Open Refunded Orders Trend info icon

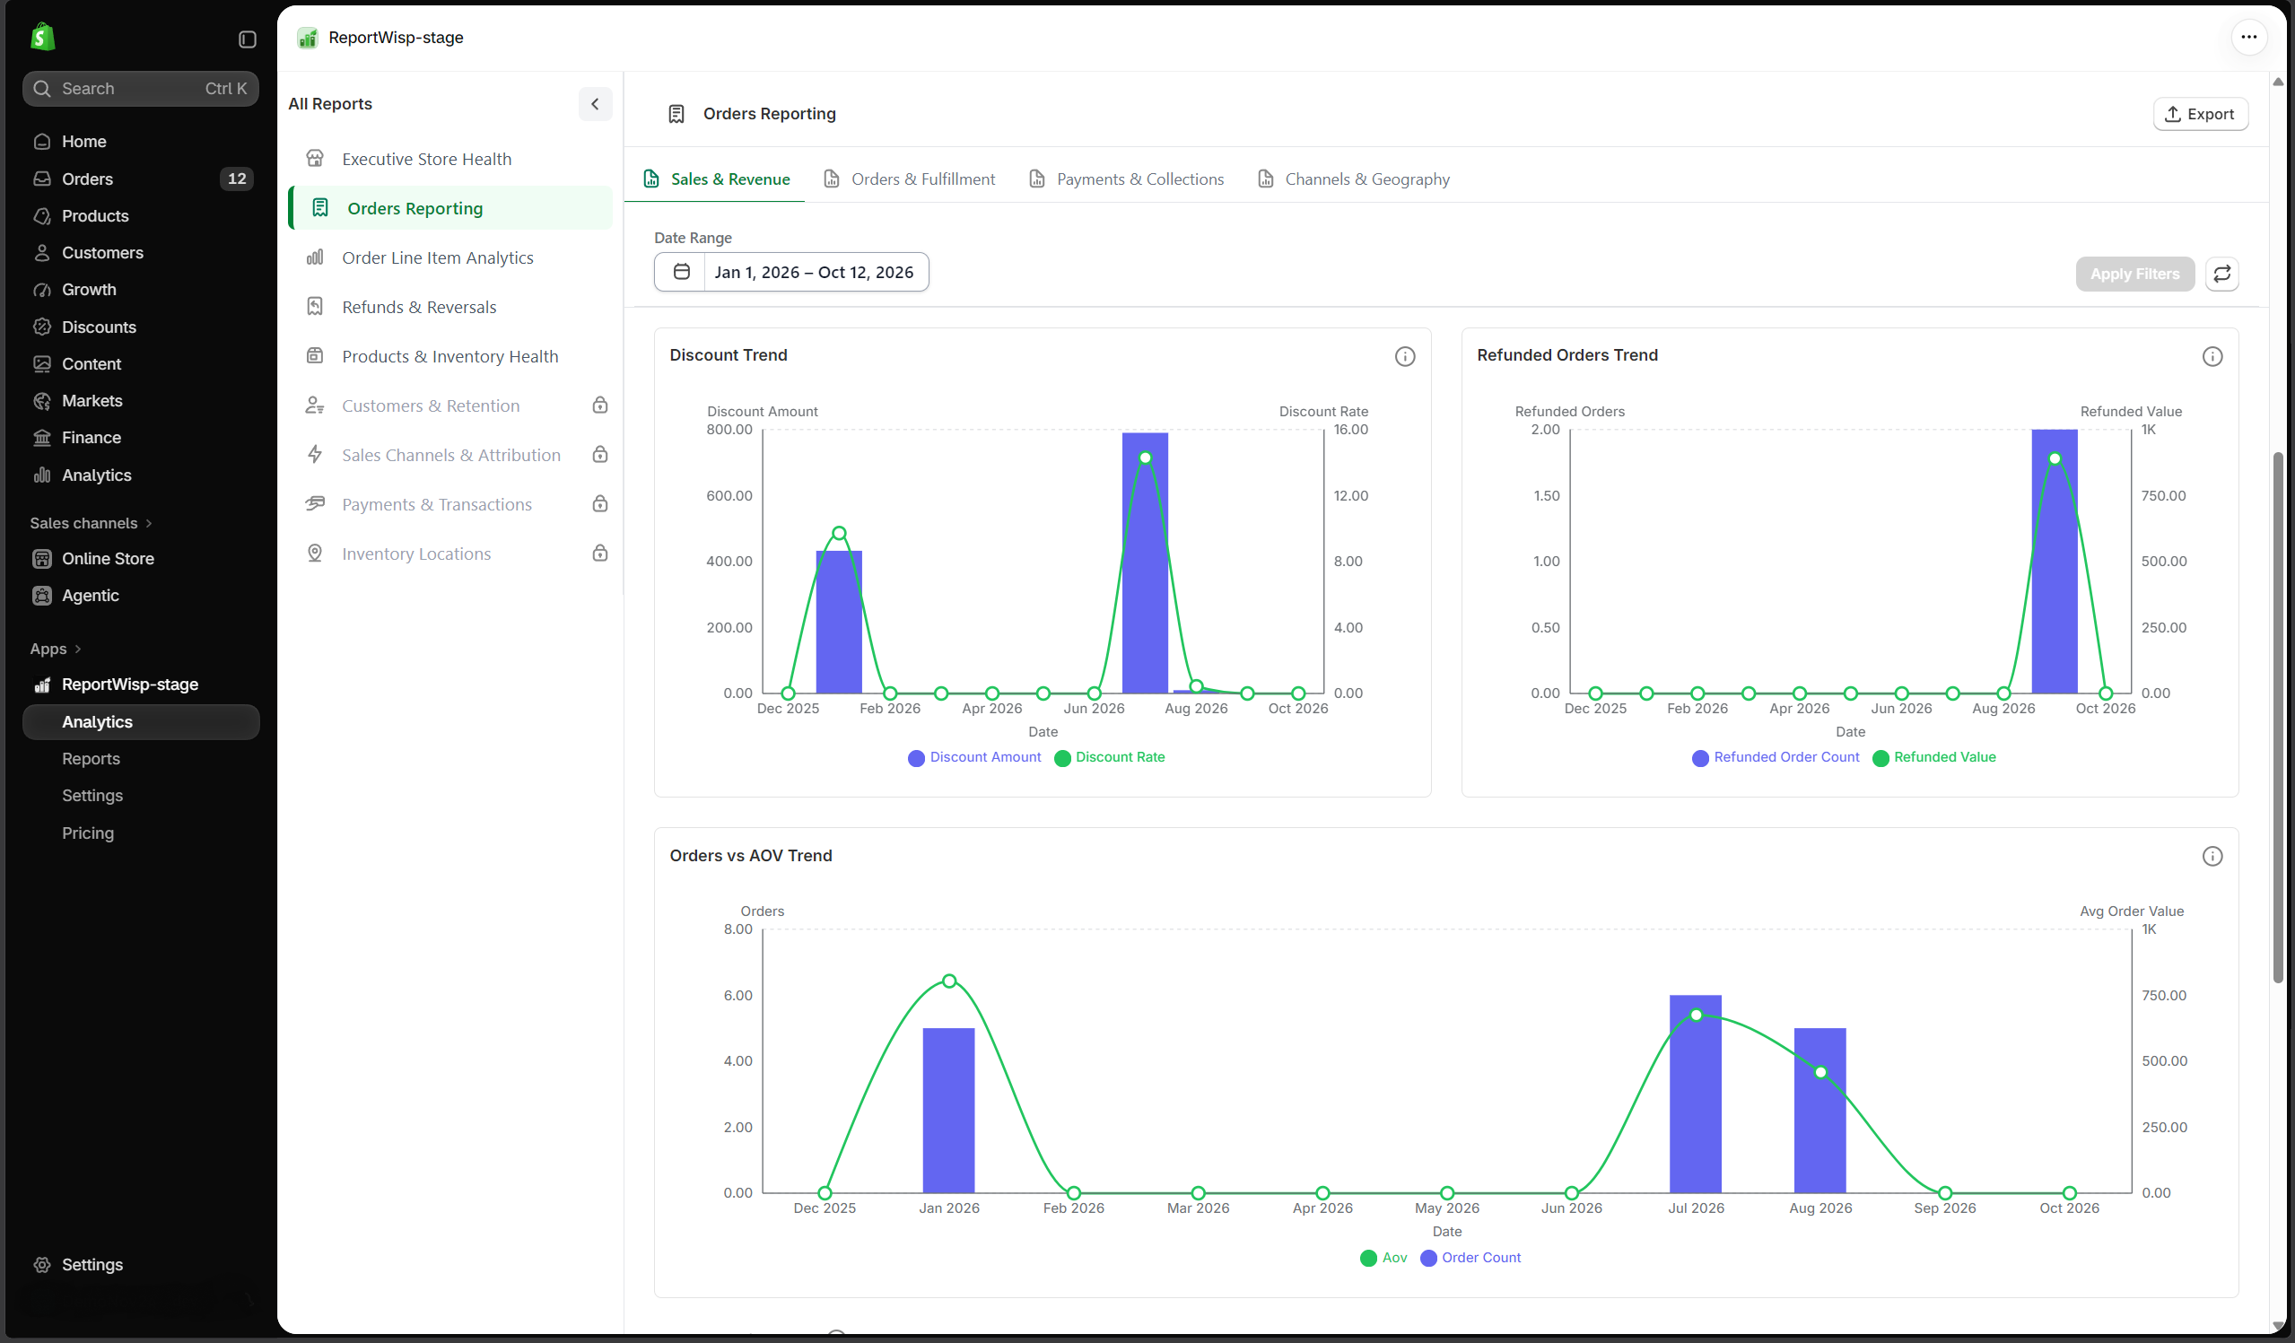coord(2212,356)
